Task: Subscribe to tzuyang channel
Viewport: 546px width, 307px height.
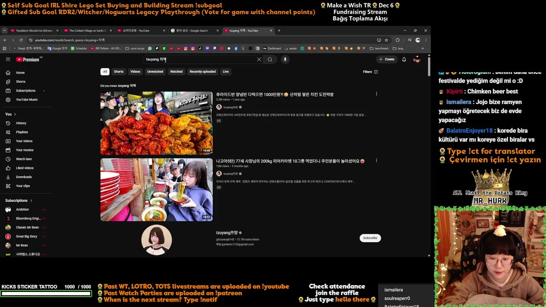Action: [370, 238]
